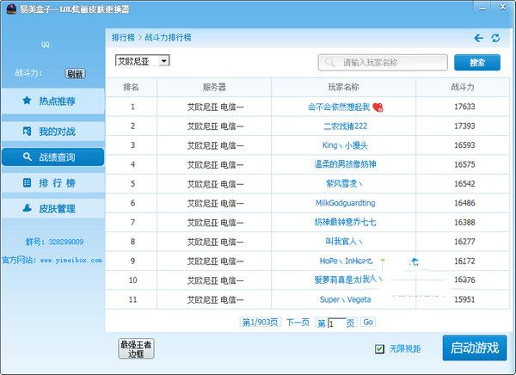
Task: Open player King丶小馒头
Action: [345, 145]
